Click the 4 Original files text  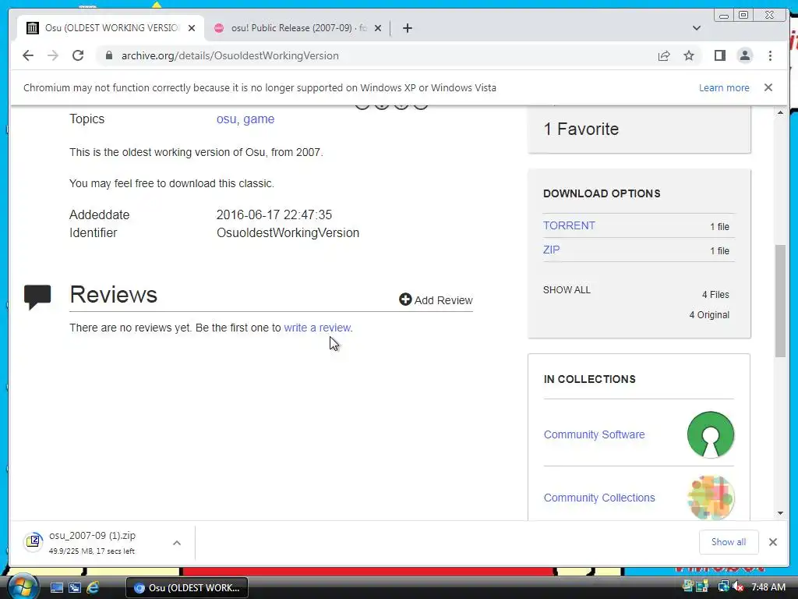point(709,315)
